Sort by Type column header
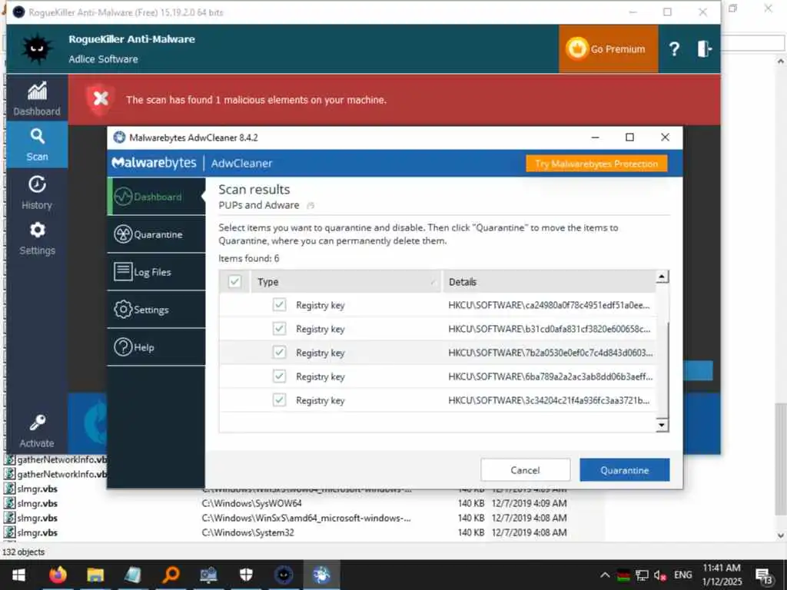This screenshot has width=787, height=590. 345,281
